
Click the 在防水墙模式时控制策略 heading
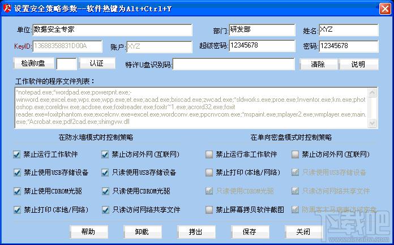point(96,137)
